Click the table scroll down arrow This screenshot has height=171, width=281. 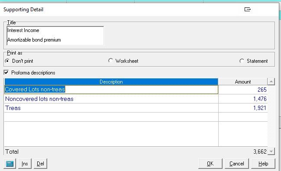point(271,152)
